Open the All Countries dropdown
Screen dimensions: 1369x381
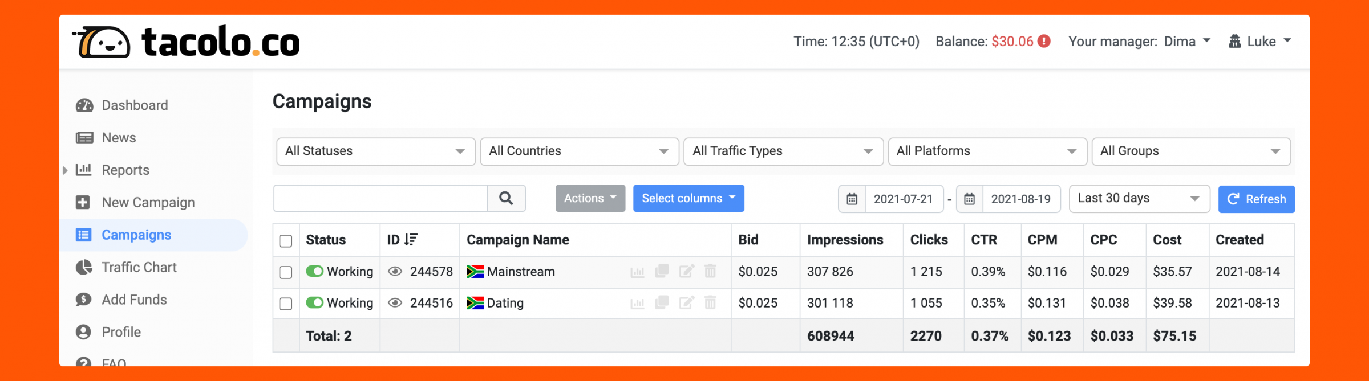[x=580, y=151]
